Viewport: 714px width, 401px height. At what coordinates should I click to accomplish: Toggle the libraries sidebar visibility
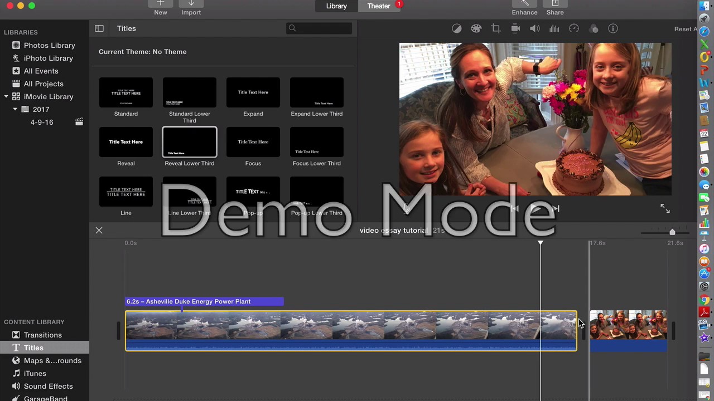click(99, 28)
